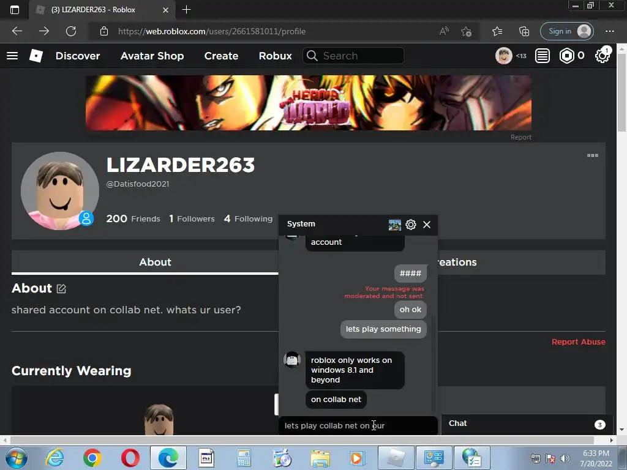Screen dimensions: 627x470
Task: Open Edge settings and more menu
Action: [609, 31]
